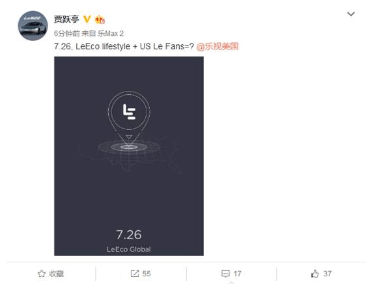Open the @乐视美国 mention link

[218, 46]
